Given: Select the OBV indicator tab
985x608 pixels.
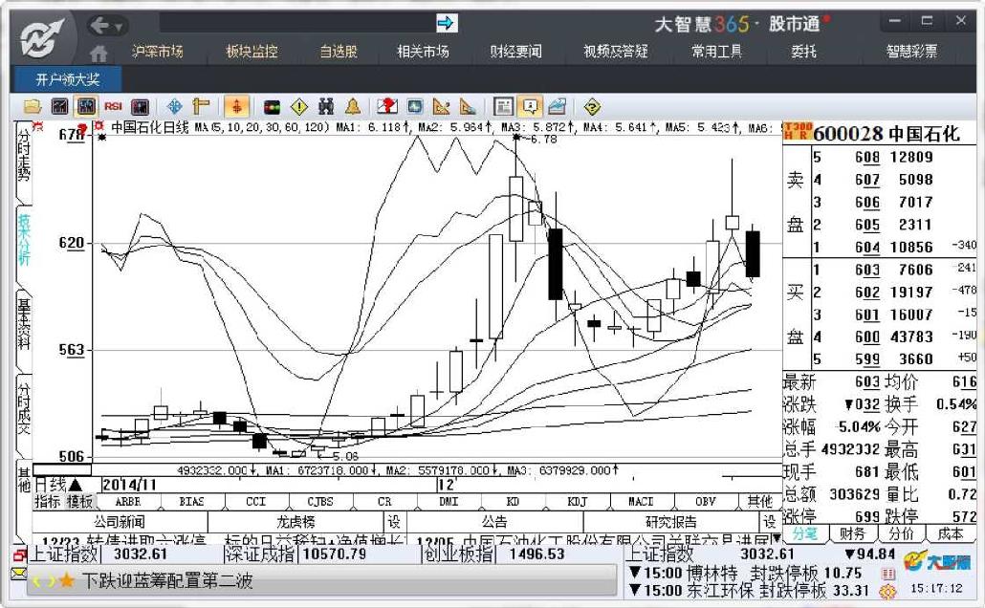Looking at the screenshot, I should (x=705, y=501).
